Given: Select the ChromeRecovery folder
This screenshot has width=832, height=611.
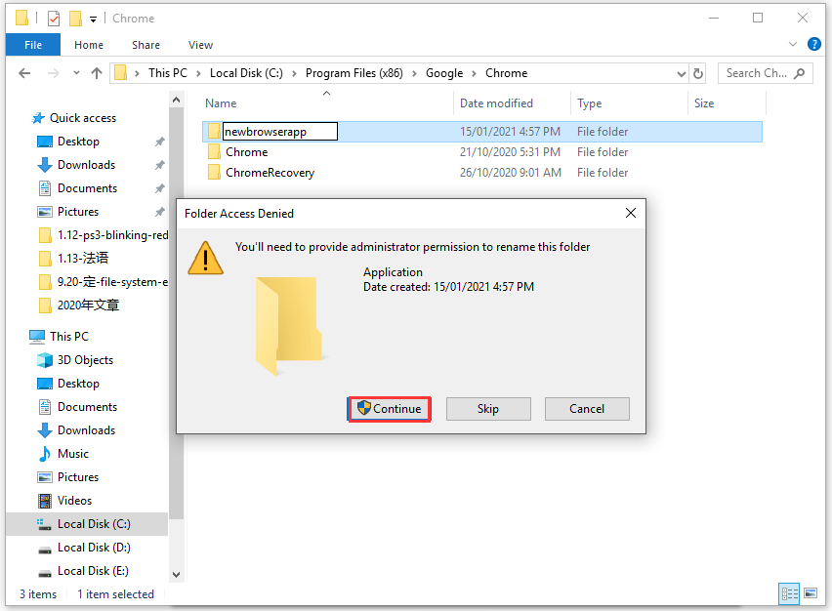Looking at the screenshot, I should (270, 172).
